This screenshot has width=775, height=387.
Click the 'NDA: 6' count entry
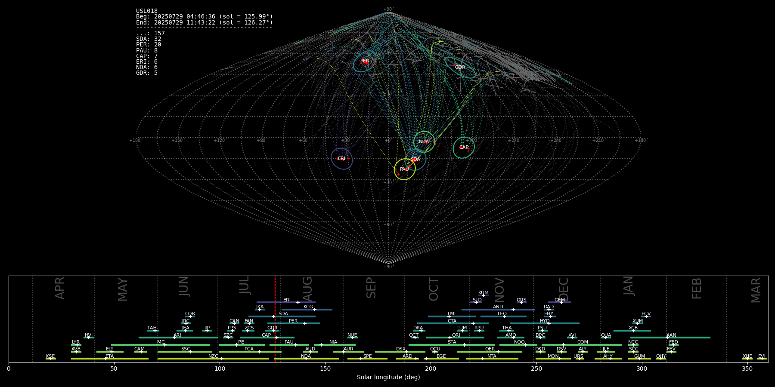pos(147,68)
